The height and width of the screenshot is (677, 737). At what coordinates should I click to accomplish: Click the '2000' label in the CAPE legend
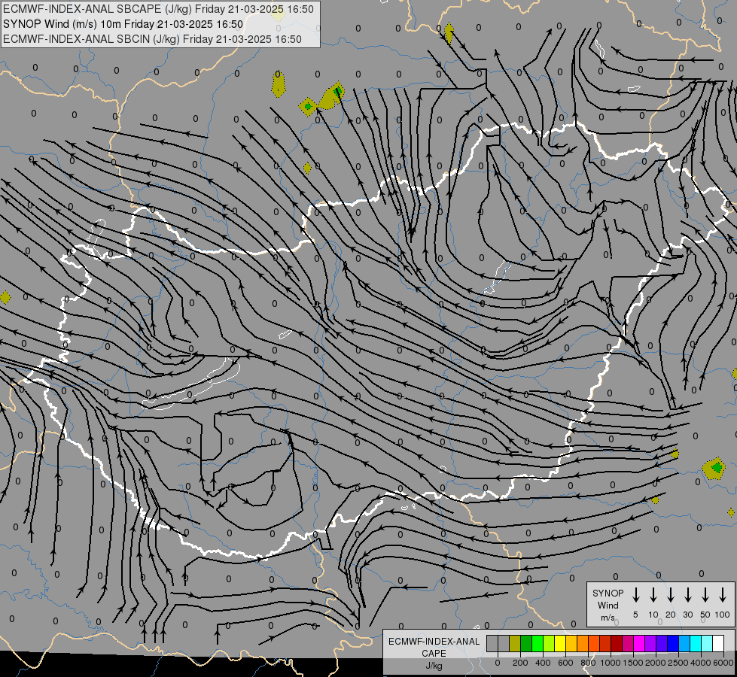coord(656,663)
